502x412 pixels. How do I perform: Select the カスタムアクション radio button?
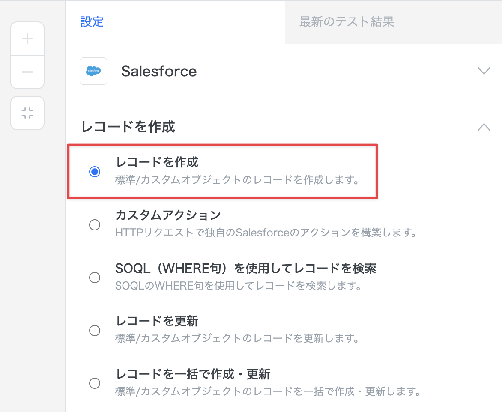coord(95,225)
